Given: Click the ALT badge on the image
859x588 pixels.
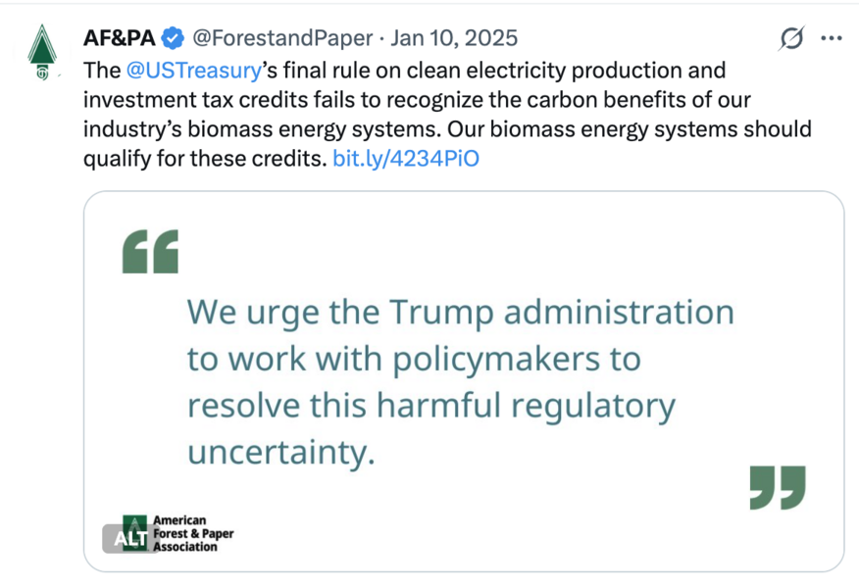Looking at the screenshot, I should pyautogui.click(x=127, y=537).
